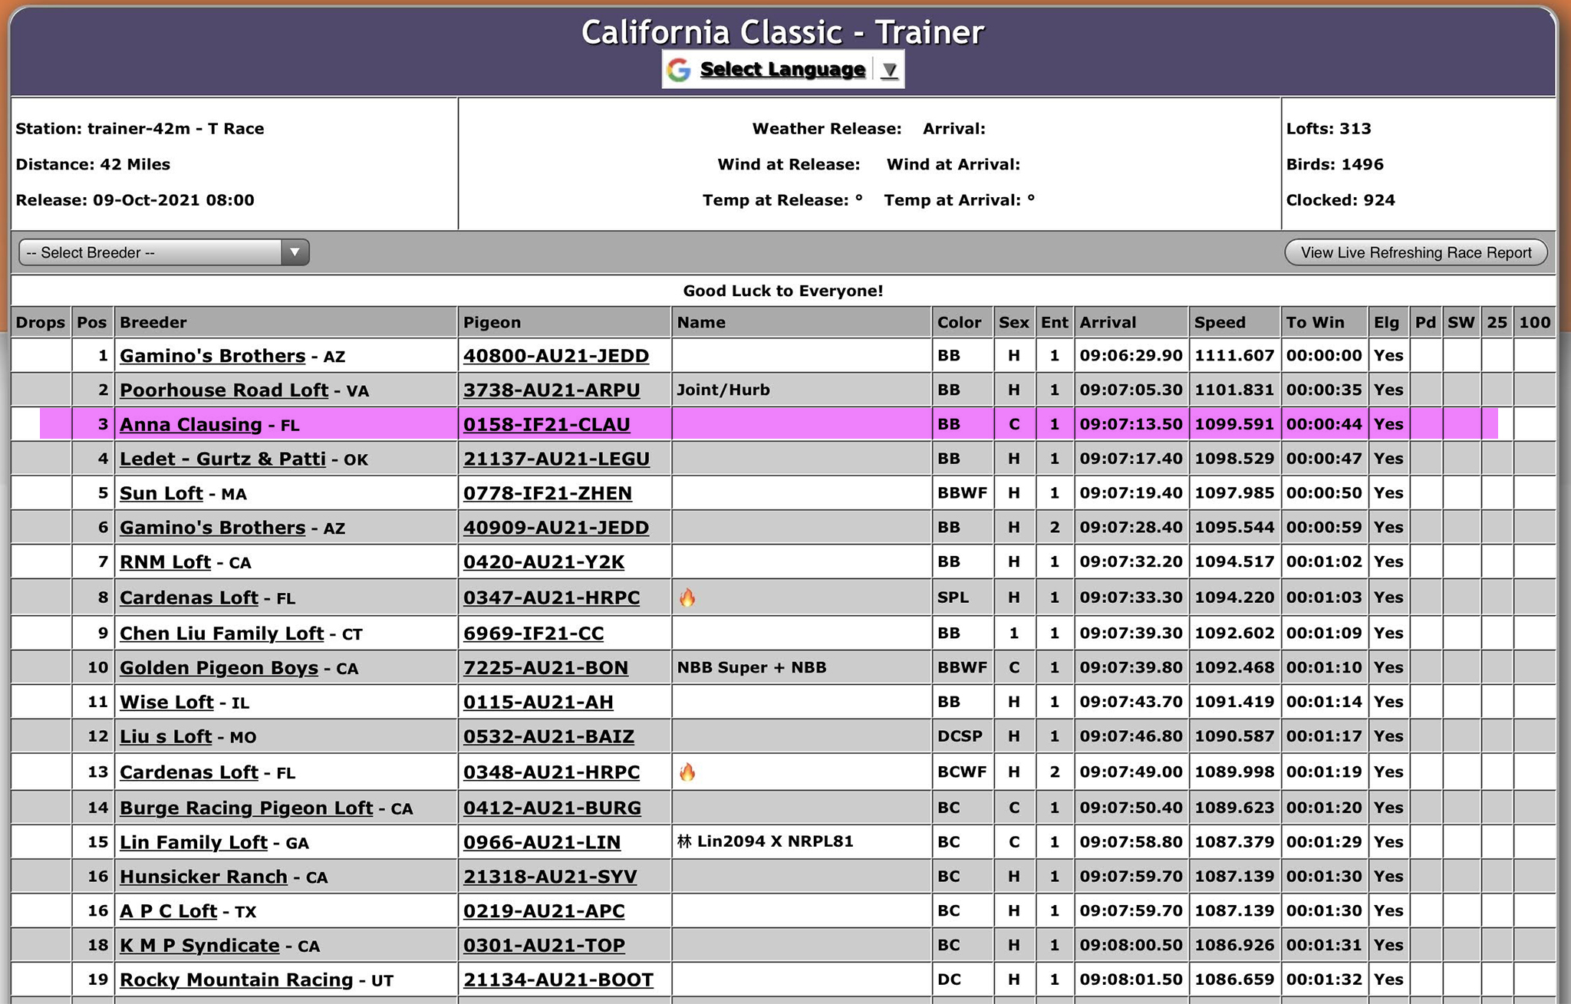The width and height of the screenshot is (1571, 1004).
Task: Click the Select Language link text
Action: (782, 70)
